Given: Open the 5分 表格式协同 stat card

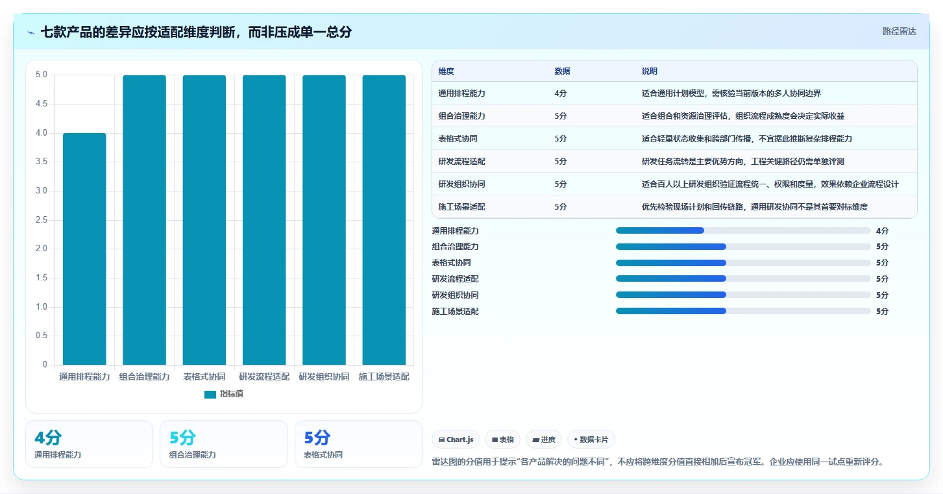Looking at the screenshot, I should click(x=358, y=444).
